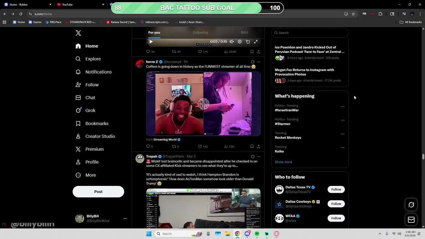Switch to Home - Roblox browser tab
The width and height of the screenshot is (425, 239).
[28, 4]
